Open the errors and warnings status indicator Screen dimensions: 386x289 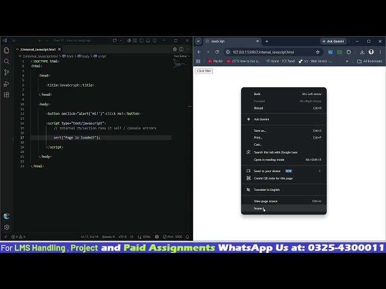tap(18, 237)
